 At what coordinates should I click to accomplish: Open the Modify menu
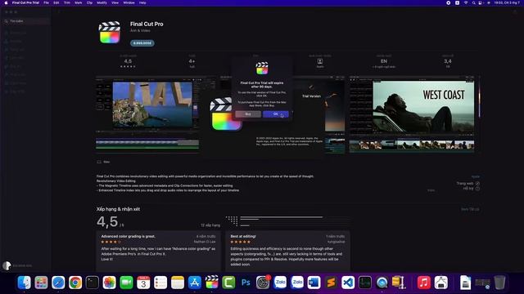pos(102,2)
